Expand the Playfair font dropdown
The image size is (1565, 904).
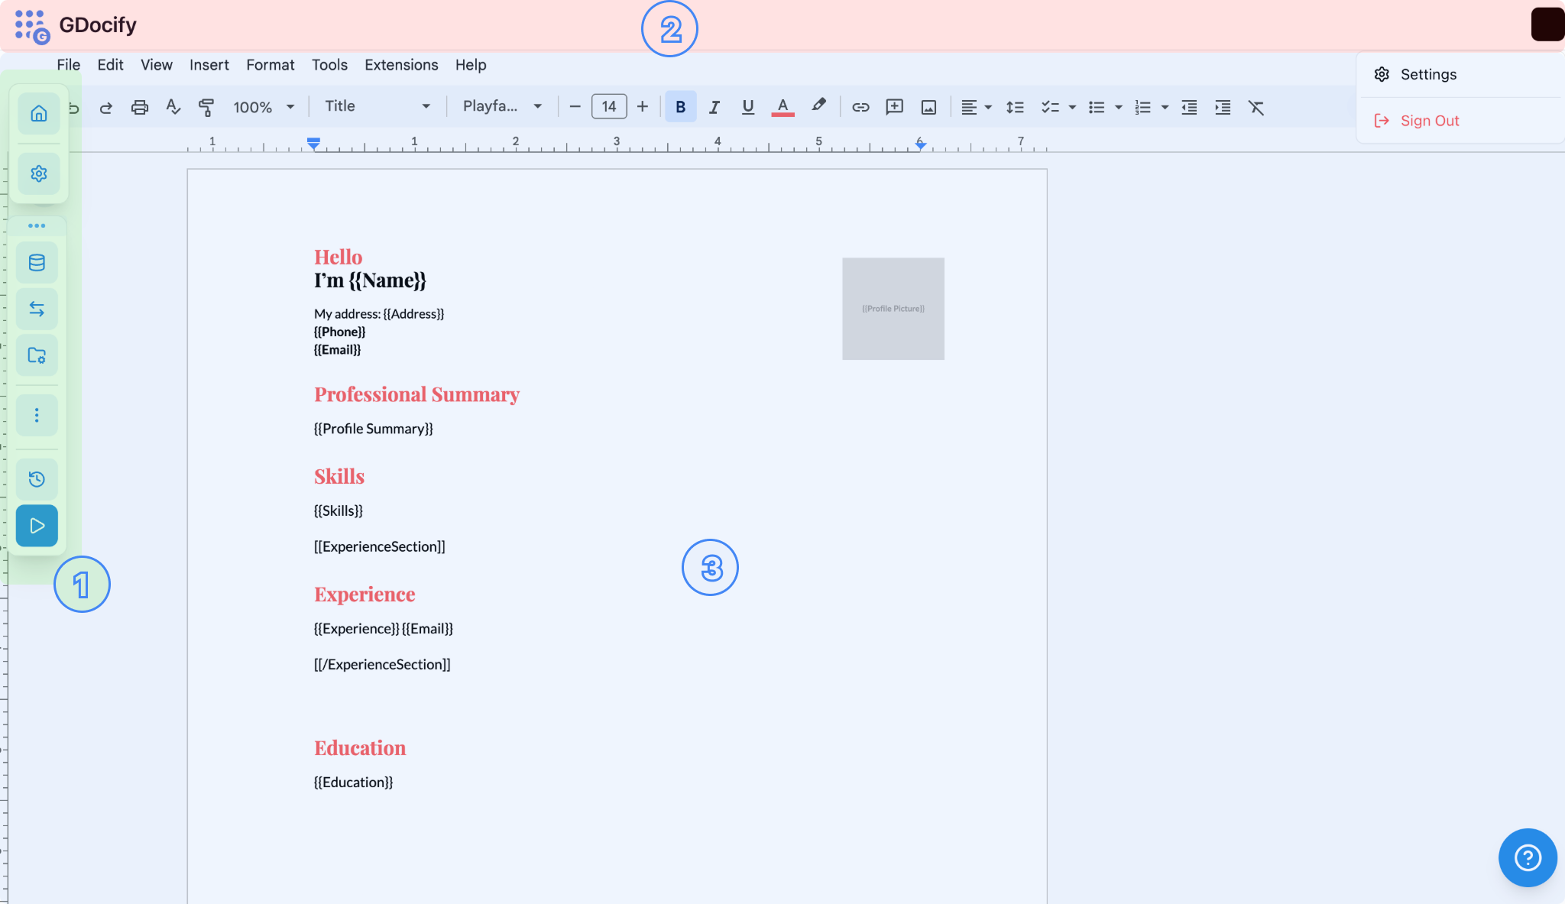[502, 106]
